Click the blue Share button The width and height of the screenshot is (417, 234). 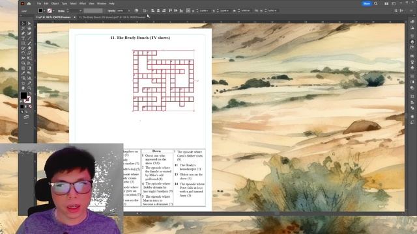click(x=366, y=3)
